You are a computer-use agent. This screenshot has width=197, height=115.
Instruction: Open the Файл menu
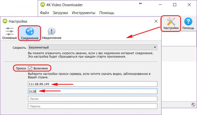(x=44, y=13)
